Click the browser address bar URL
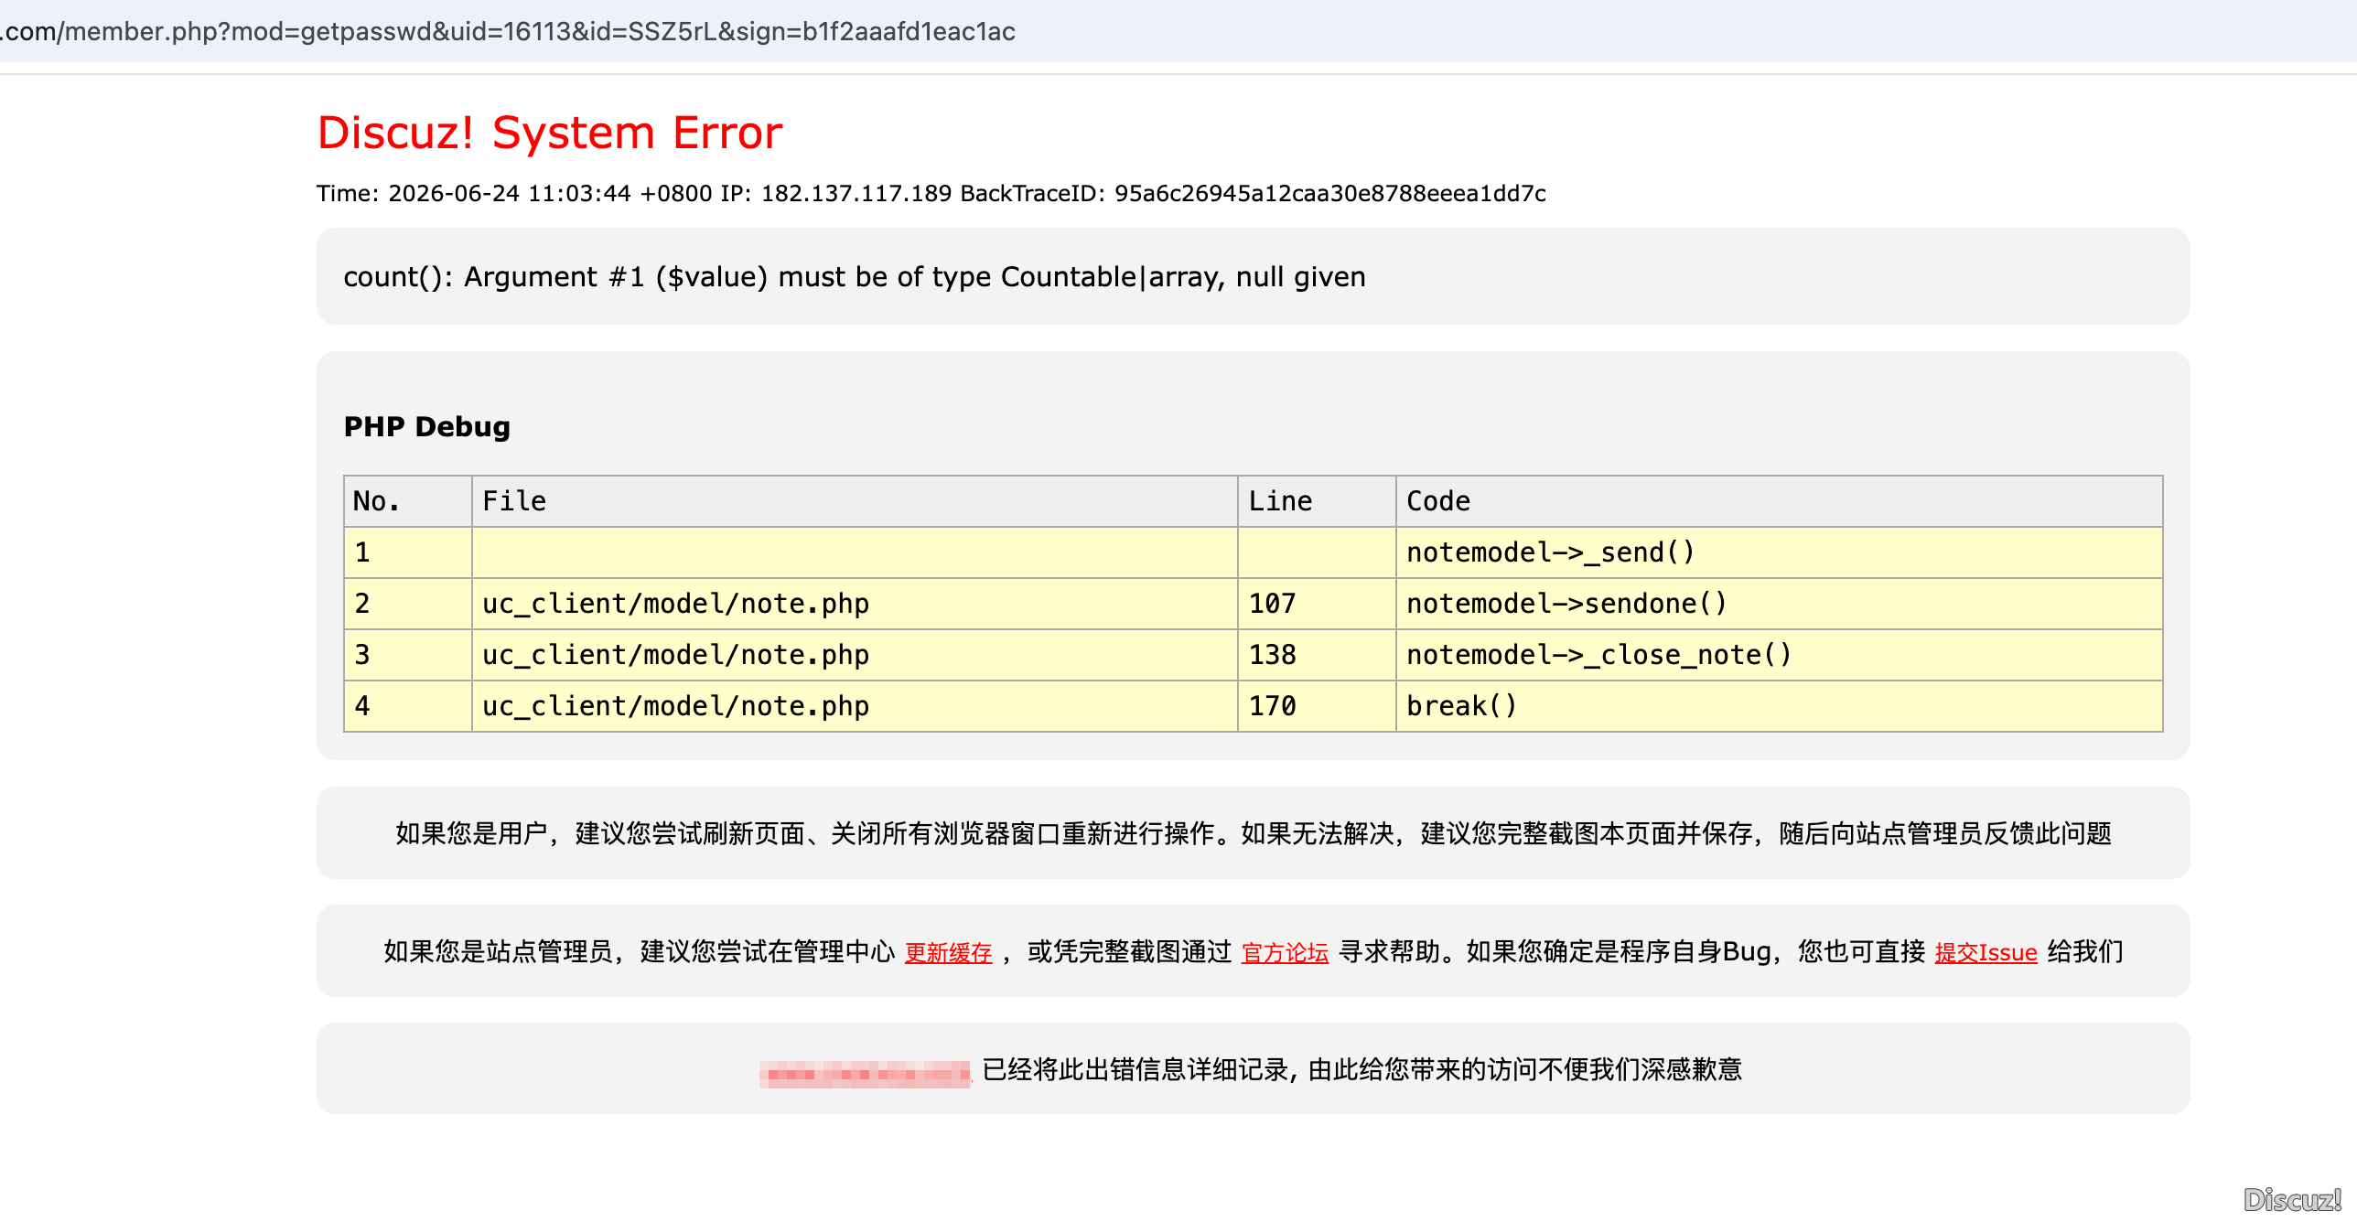Image resolution: width=2357 pixels, height=1222 pixels. pyautogui.click(x=508, y=31)
